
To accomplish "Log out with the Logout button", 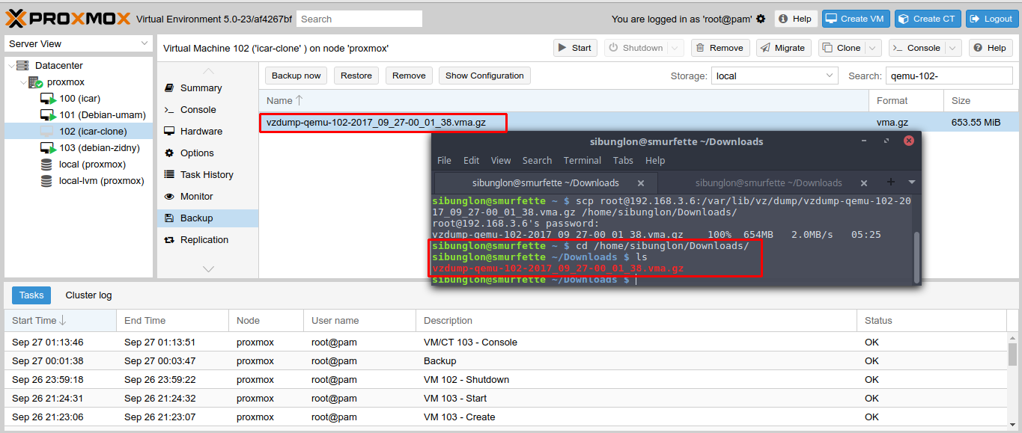I will click(992, 19).
